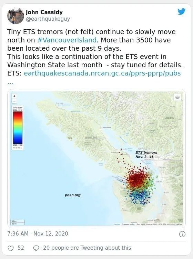Open the @earthquakeguy handle

[48, 19]
